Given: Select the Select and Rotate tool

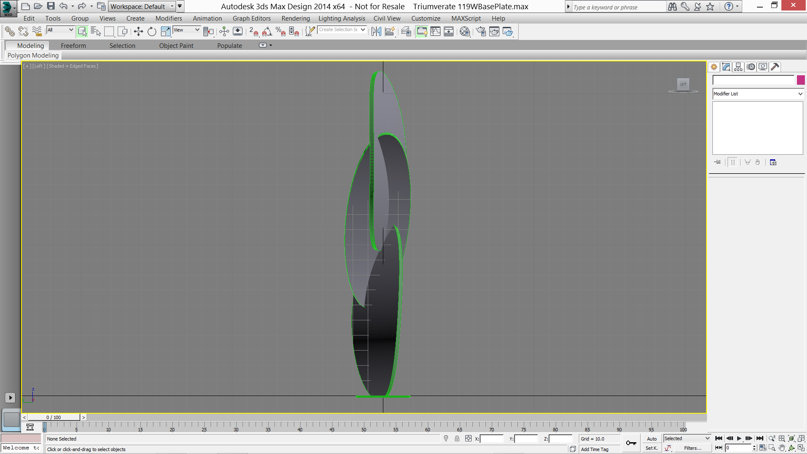Looking at the screenshot, I should pyautogui.click(x=152, y=32).
